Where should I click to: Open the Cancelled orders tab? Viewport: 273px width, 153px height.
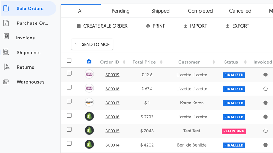point(240,11)
